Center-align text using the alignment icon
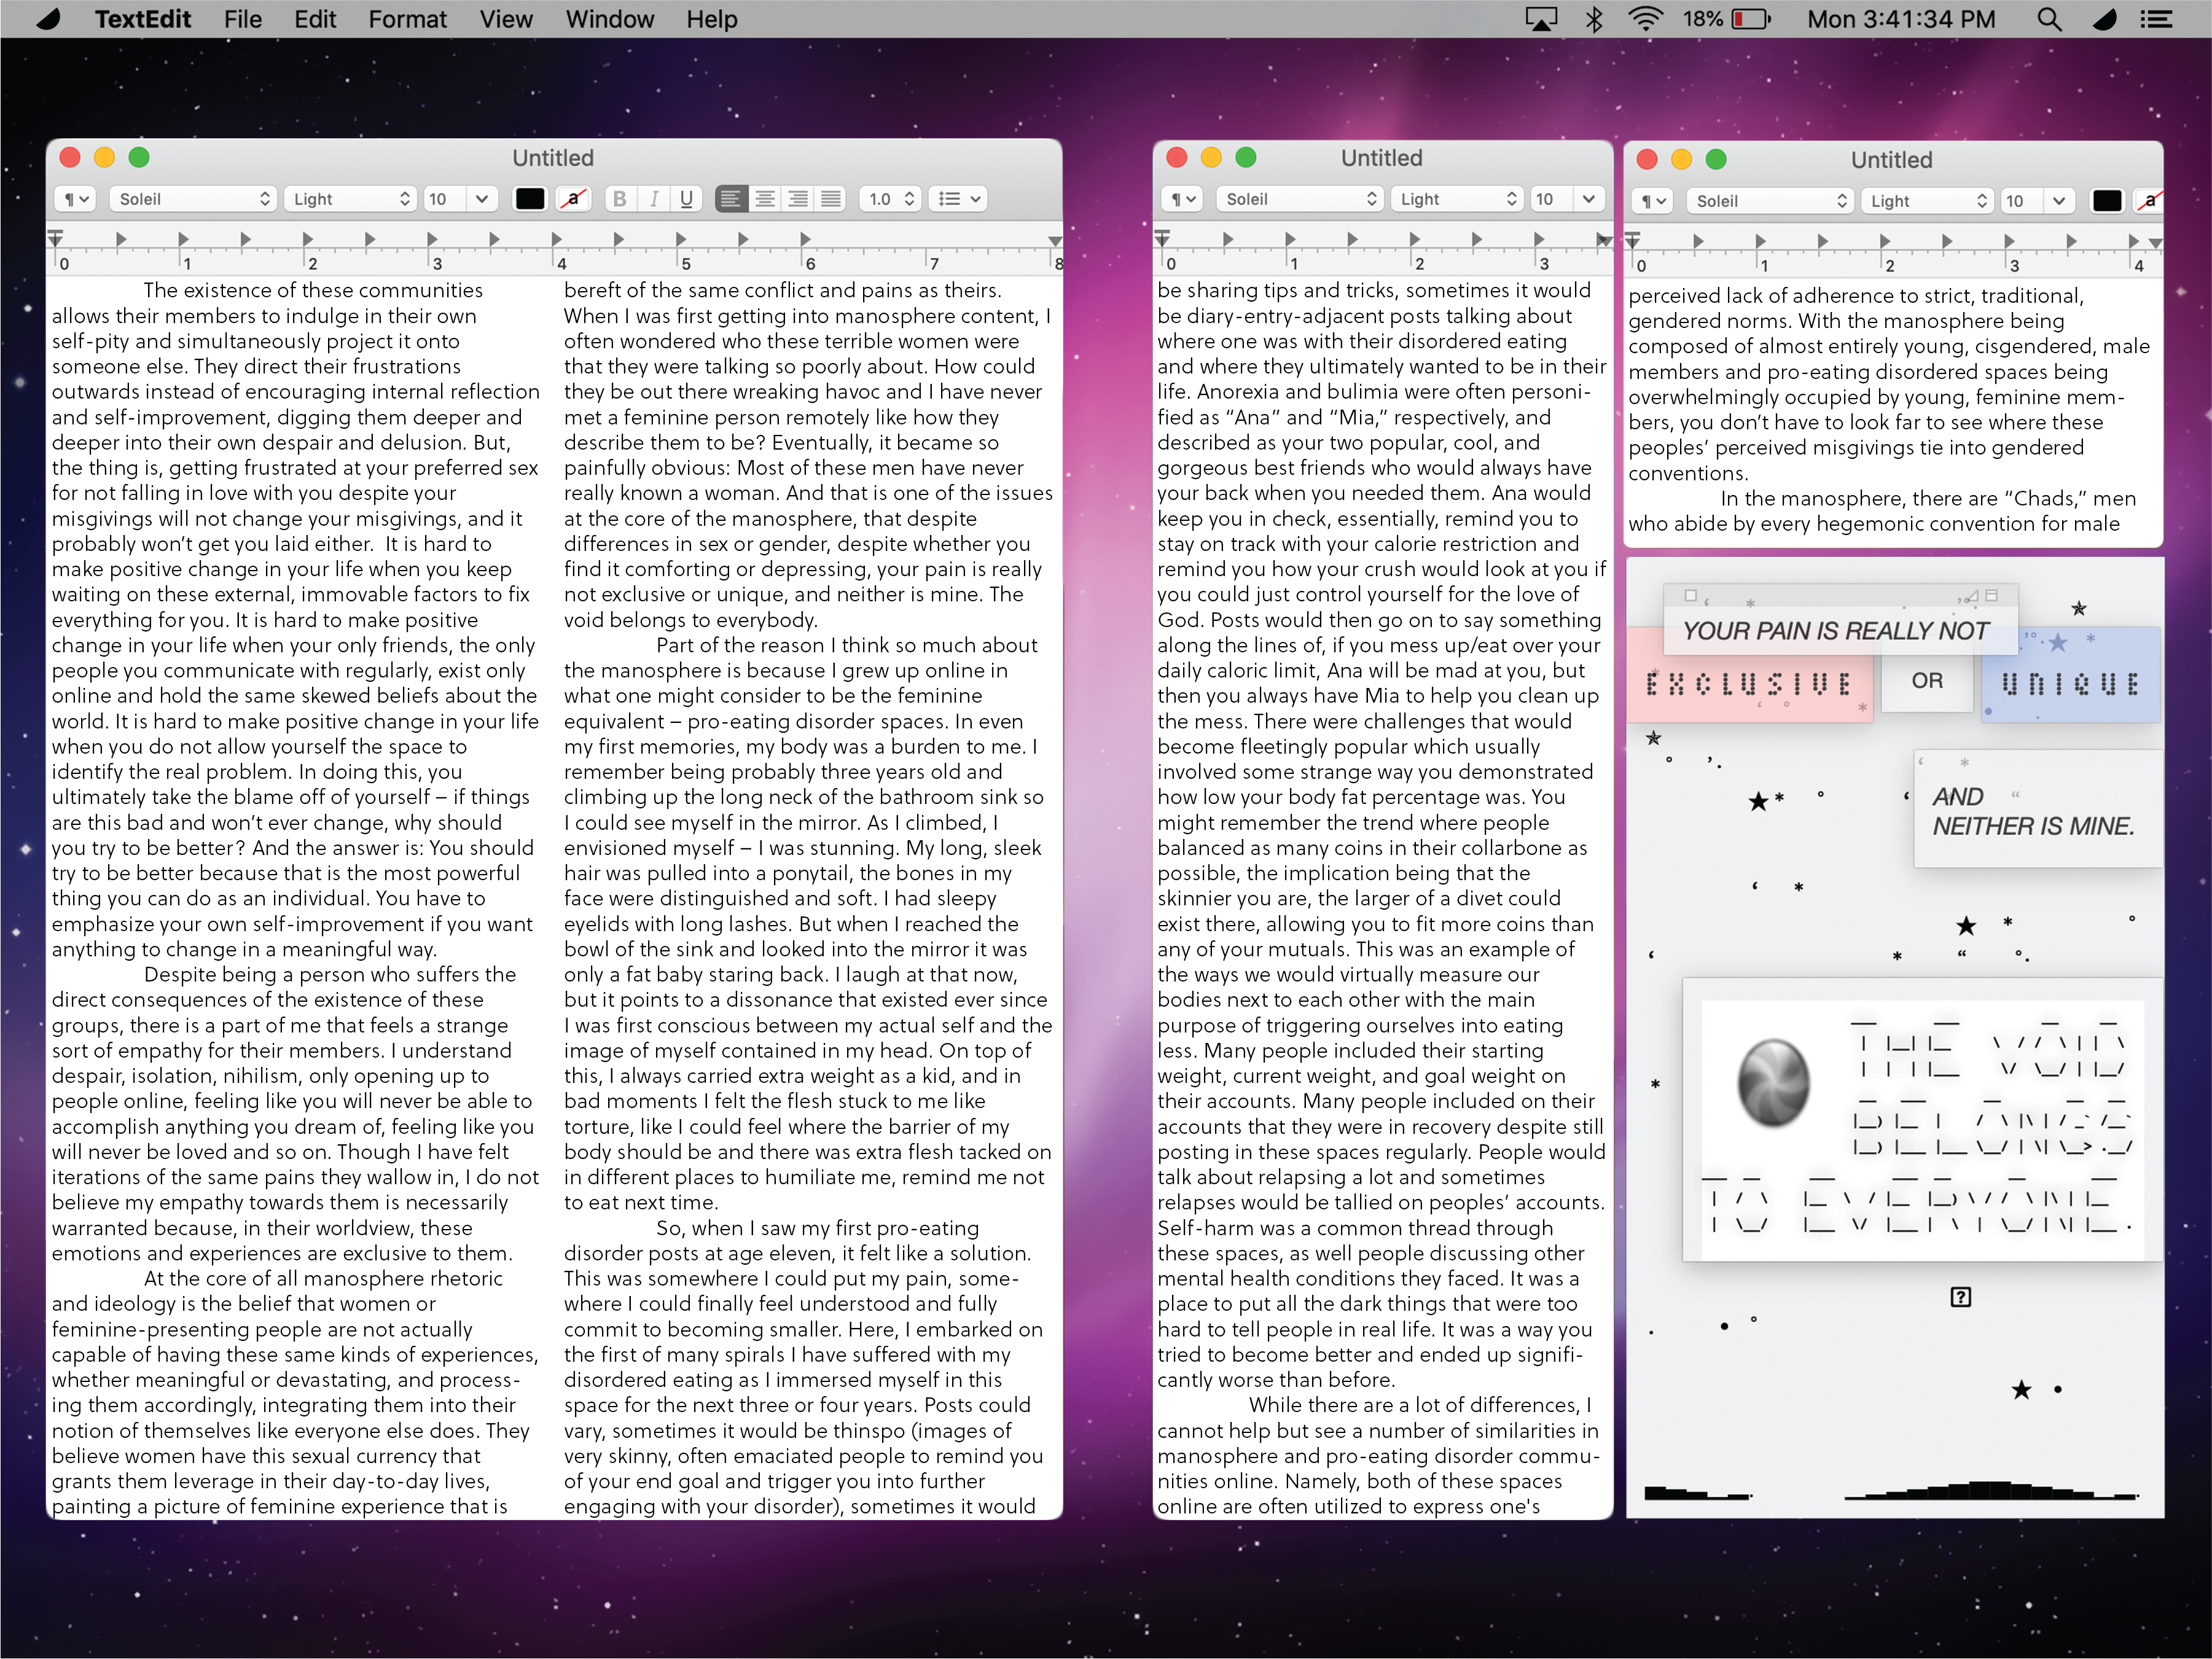 point(764,199)
